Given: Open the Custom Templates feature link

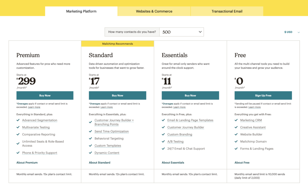Looking at the screenshot, I should click(108, 145).
